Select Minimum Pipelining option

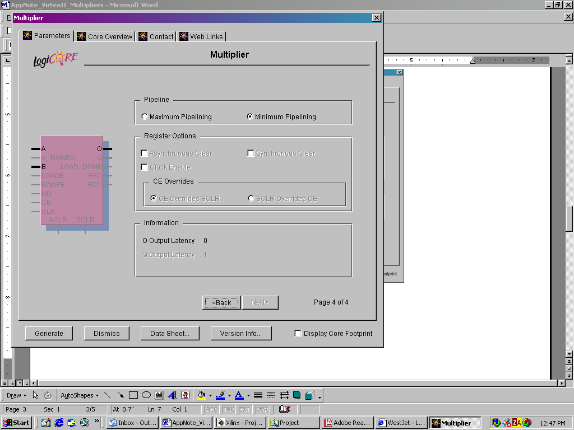click(x=251, y=117)
